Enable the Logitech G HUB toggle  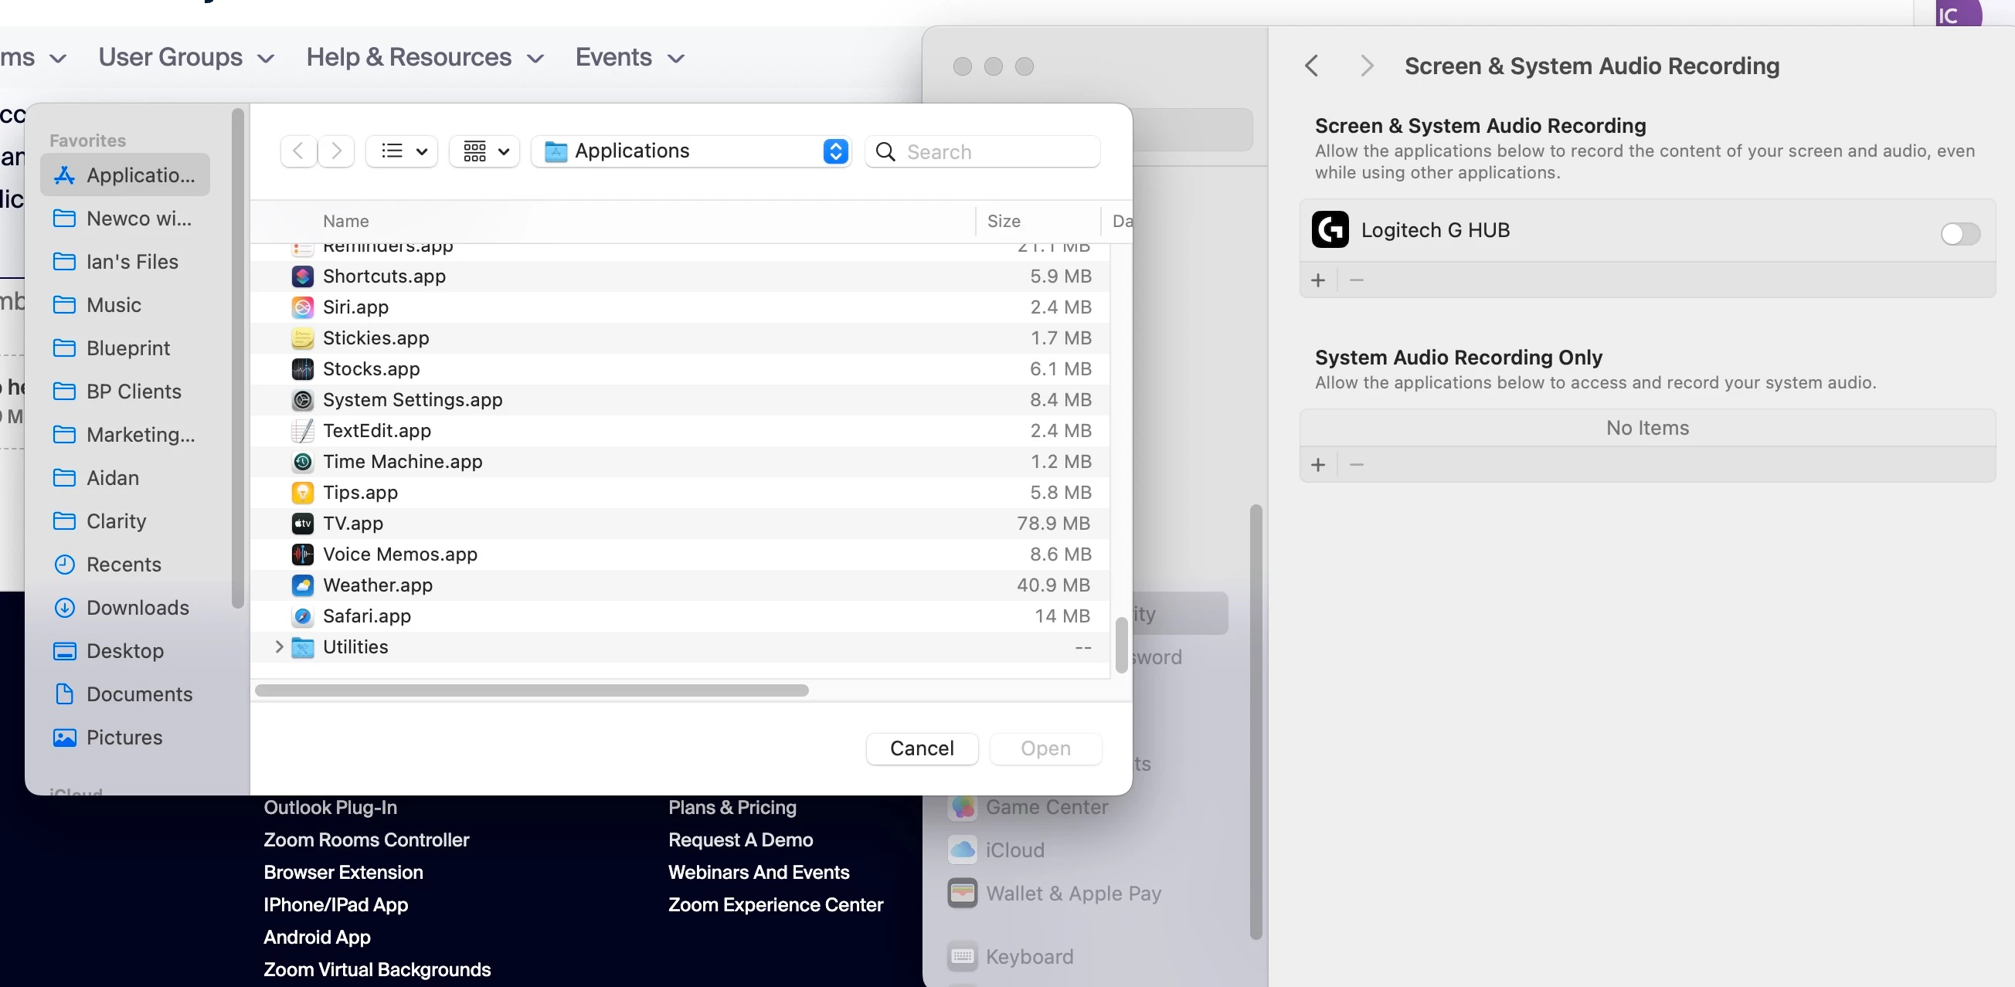click(x=1959, y=233)
